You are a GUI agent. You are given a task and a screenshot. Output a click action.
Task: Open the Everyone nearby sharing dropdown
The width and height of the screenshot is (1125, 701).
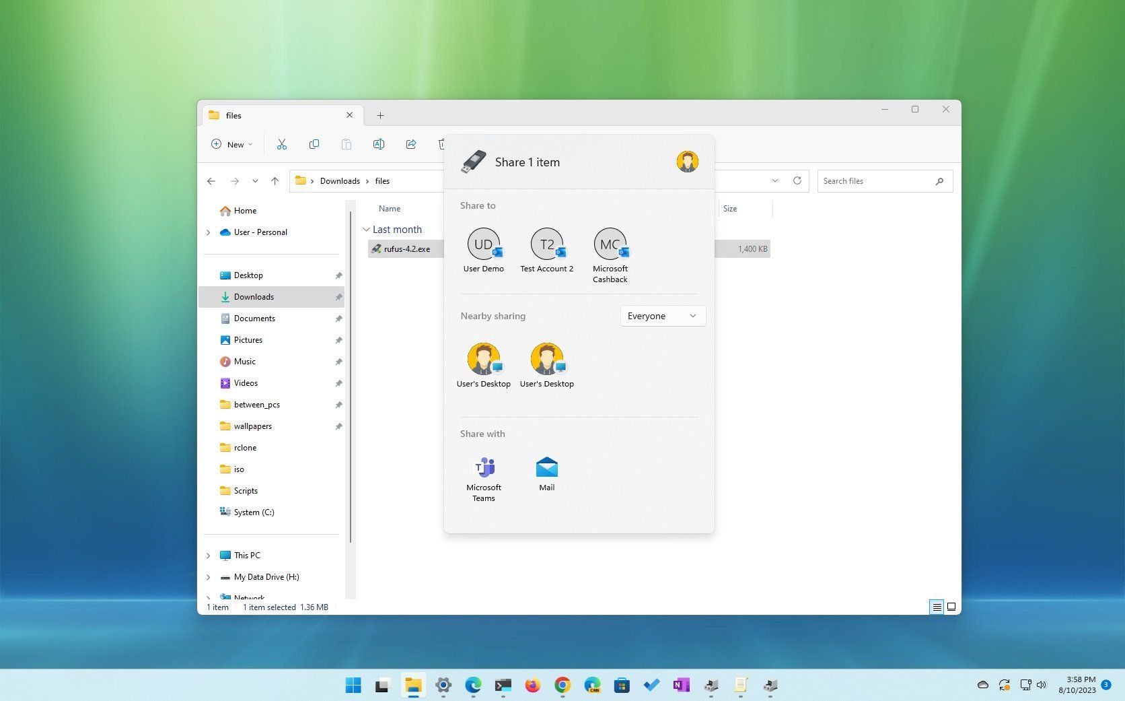pos(662,315)
